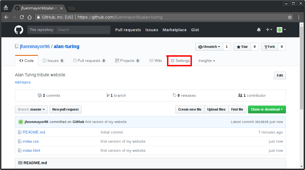Click the repository book icon beside jfuenmayor96
Screen dimensions: 305x170
click(16, 46)
